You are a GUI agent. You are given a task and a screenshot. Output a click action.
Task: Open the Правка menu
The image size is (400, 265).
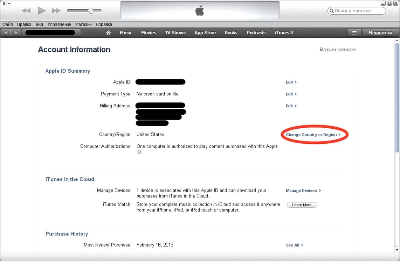pos(24,24)
